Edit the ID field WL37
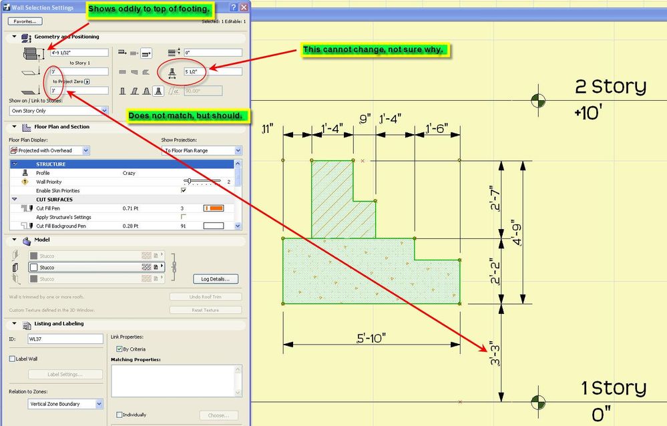This screenshot has width=667, height=426. [x=65, y=339]
